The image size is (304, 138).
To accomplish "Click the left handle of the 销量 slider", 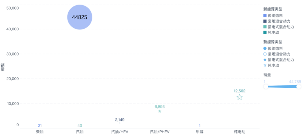I will click(266, 87).
